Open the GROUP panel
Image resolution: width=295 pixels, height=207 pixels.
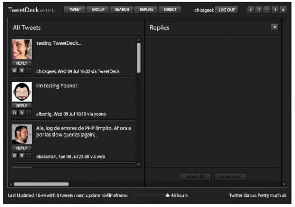point(98,10)
